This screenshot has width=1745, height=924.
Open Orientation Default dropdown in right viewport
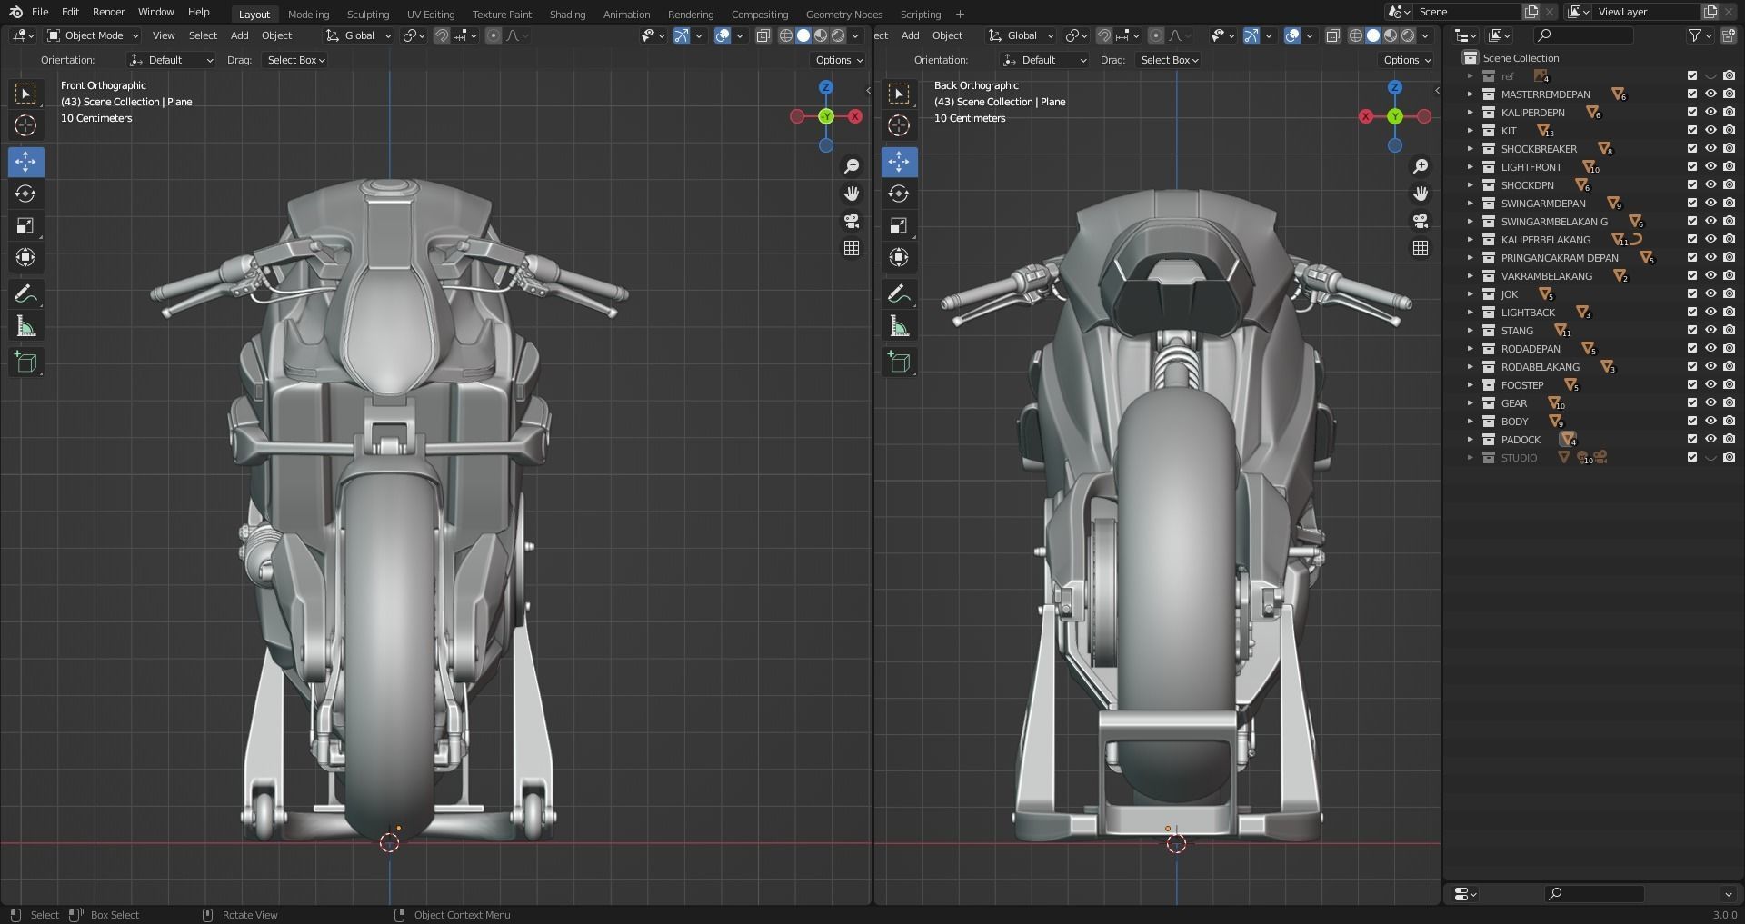point(1044,60)
